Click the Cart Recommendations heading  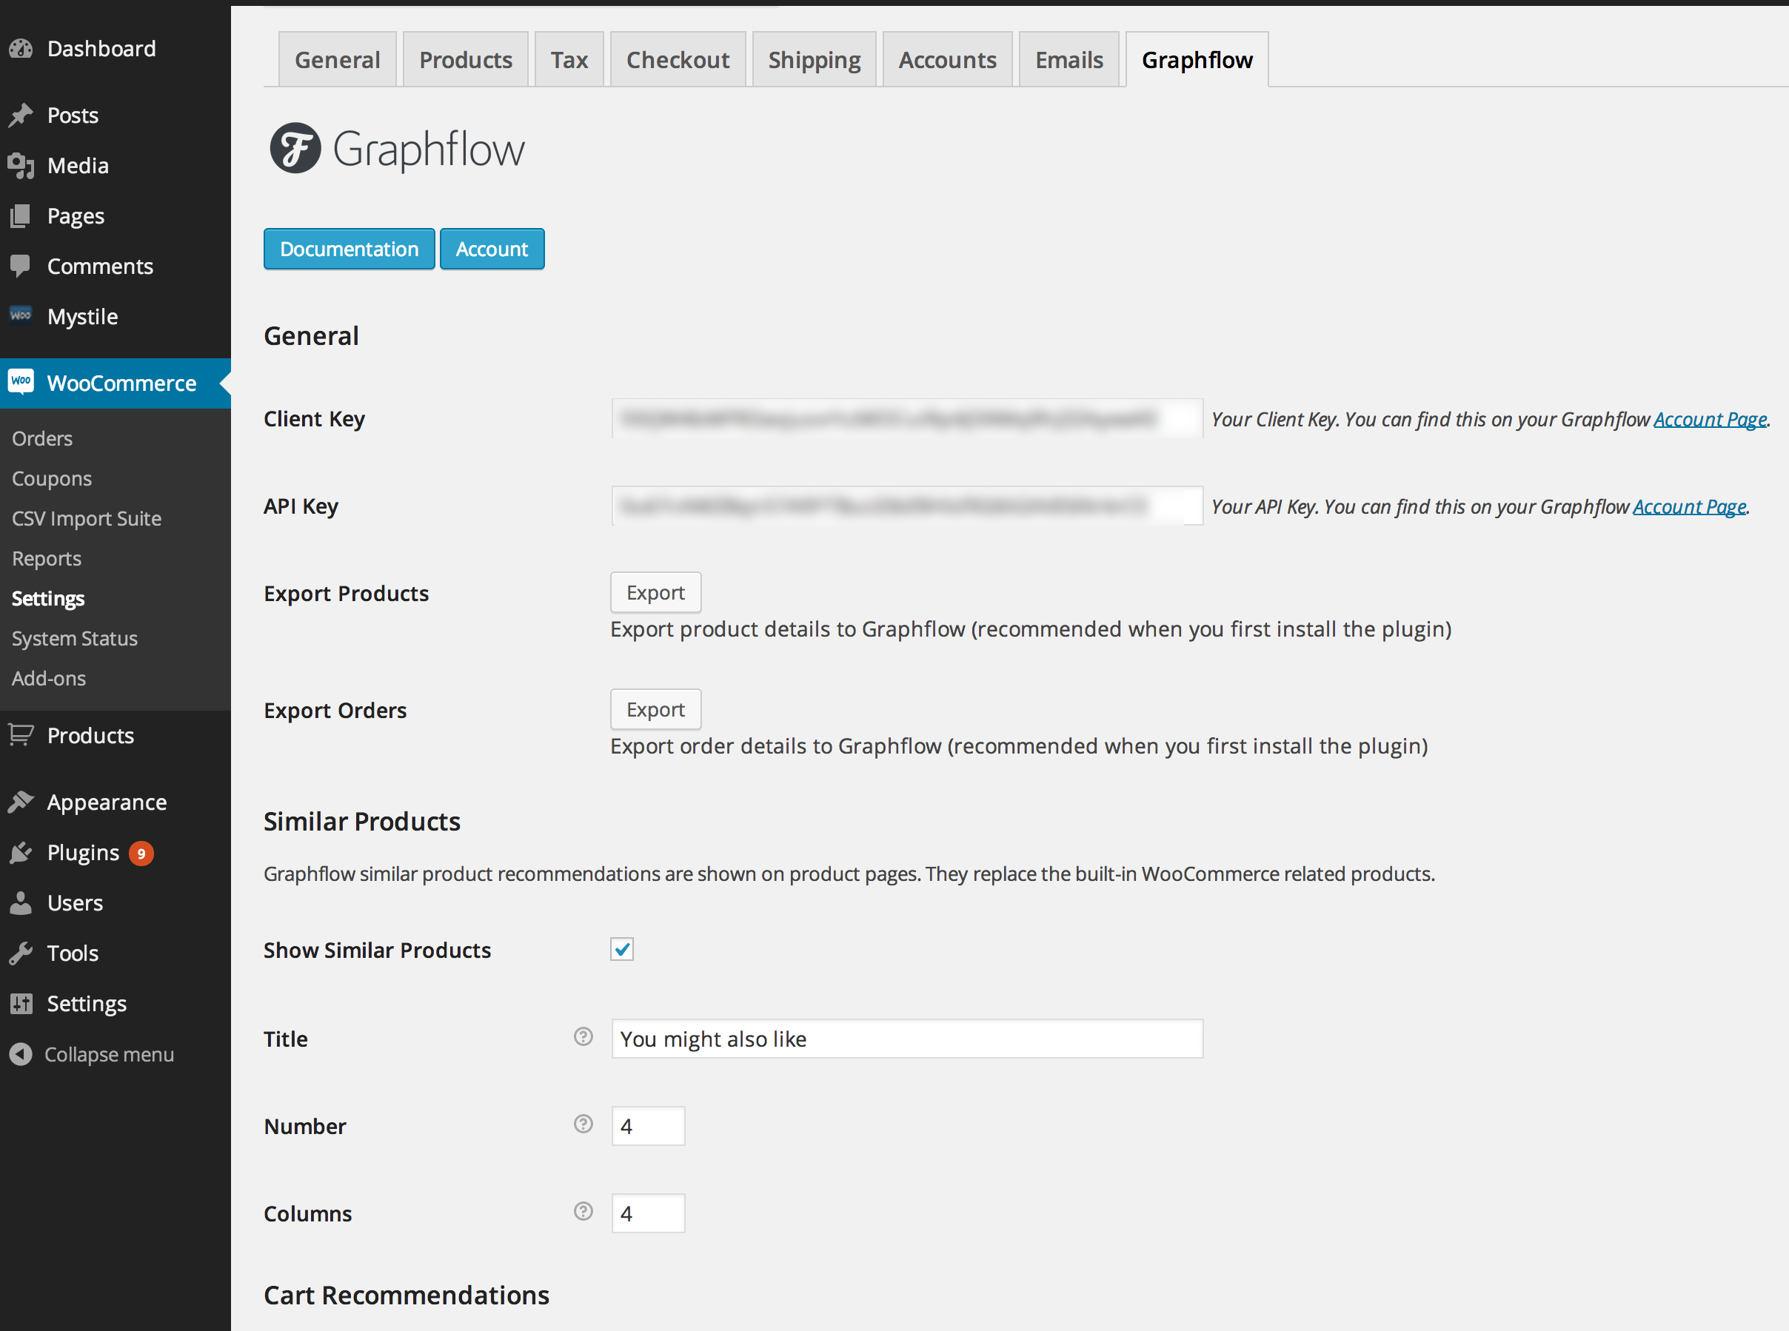click(x=406, y=1295)
